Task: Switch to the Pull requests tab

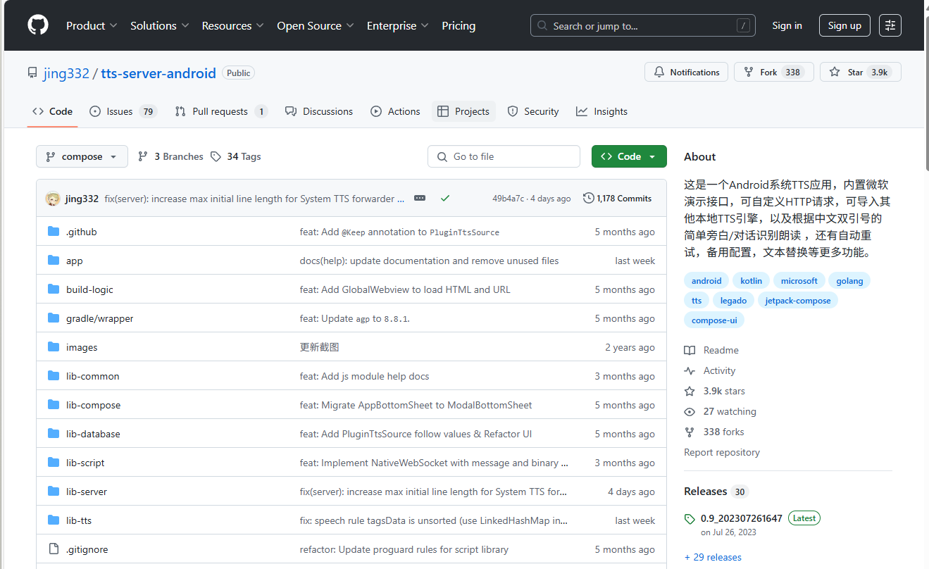Action: [220, 111]
